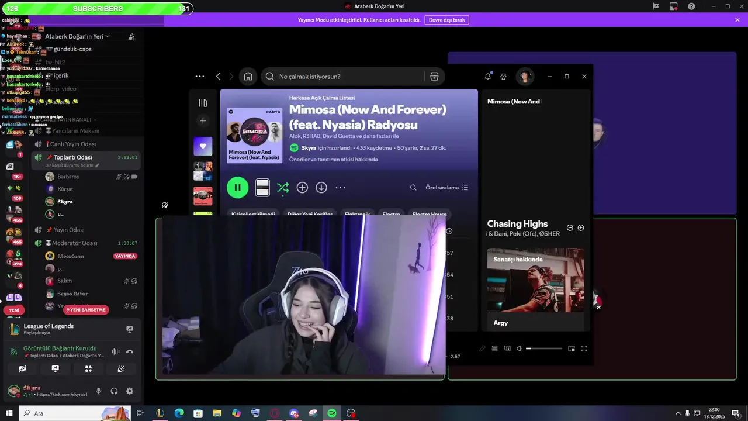Switch Spotify to full screen view
Viewport: 748px width, 421px height.
coord(584,348)
